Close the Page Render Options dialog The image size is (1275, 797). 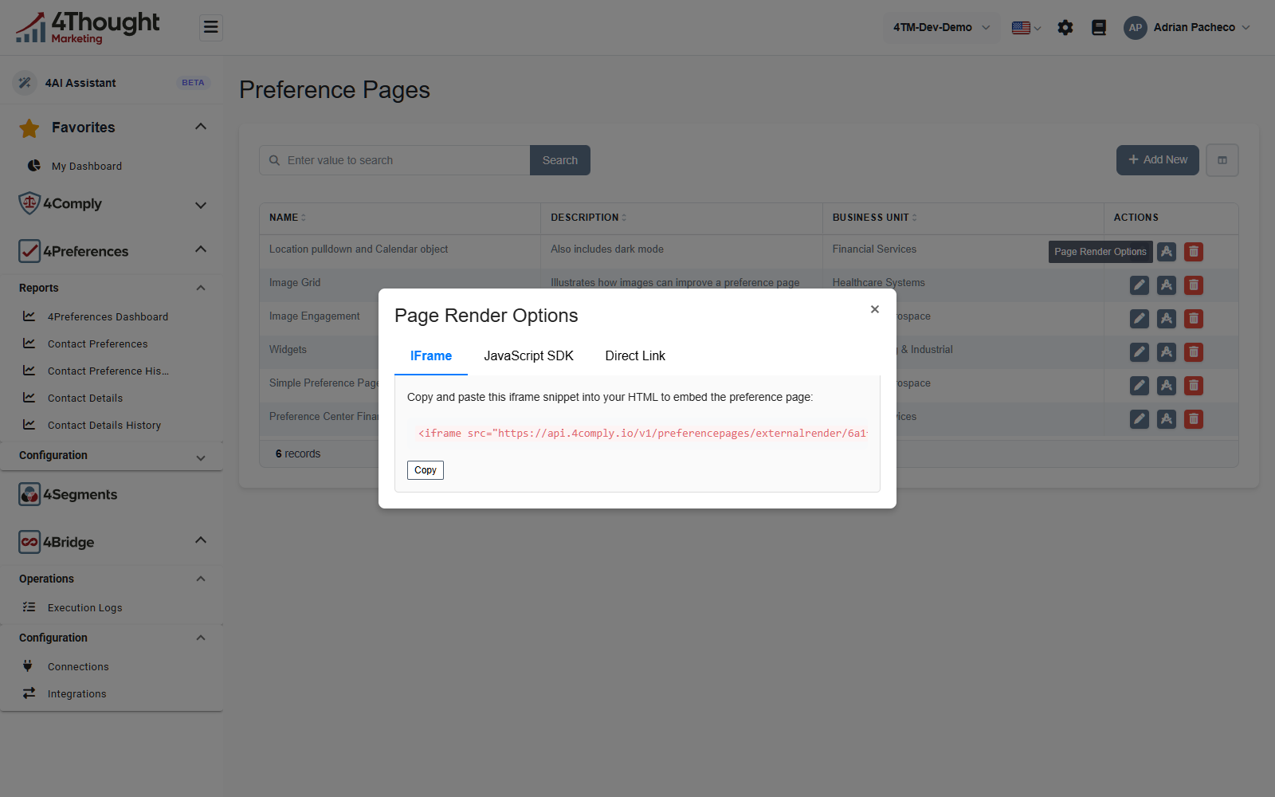click(875, 309)
